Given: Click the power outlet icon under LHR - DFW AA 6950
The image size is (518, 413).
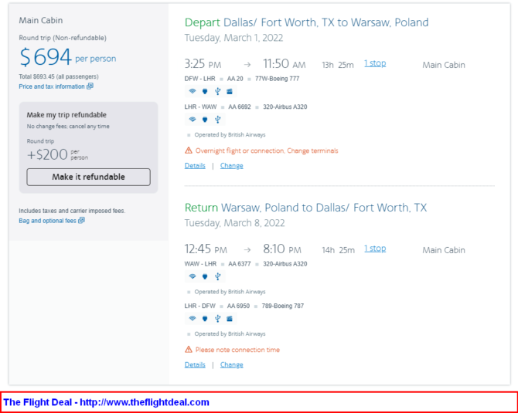Looking at the screenshot, I should [205, 319].
